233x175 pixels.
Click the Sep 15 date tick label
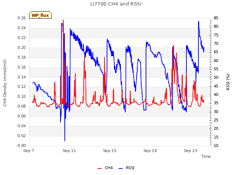pyautogui.click(x=110, y=151)
